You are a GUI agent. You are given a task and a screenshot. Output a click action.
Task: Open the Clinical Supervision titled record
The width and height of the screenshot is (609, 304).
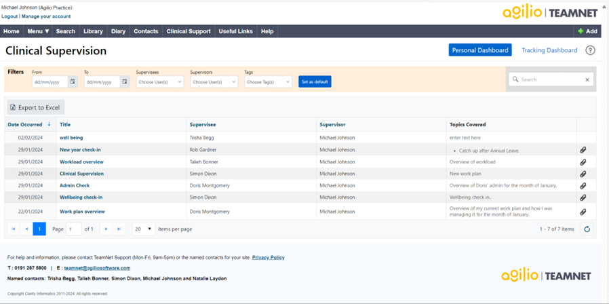(81, 174)
